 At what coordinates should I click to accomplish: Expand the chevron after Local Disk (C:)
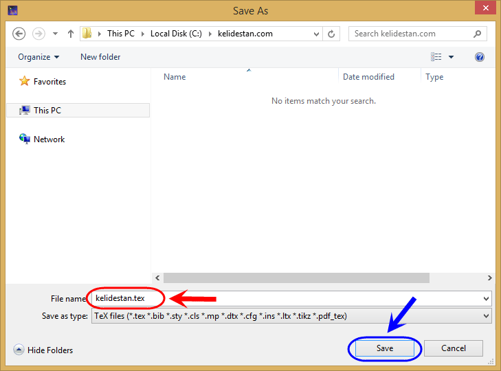[210, 34]
